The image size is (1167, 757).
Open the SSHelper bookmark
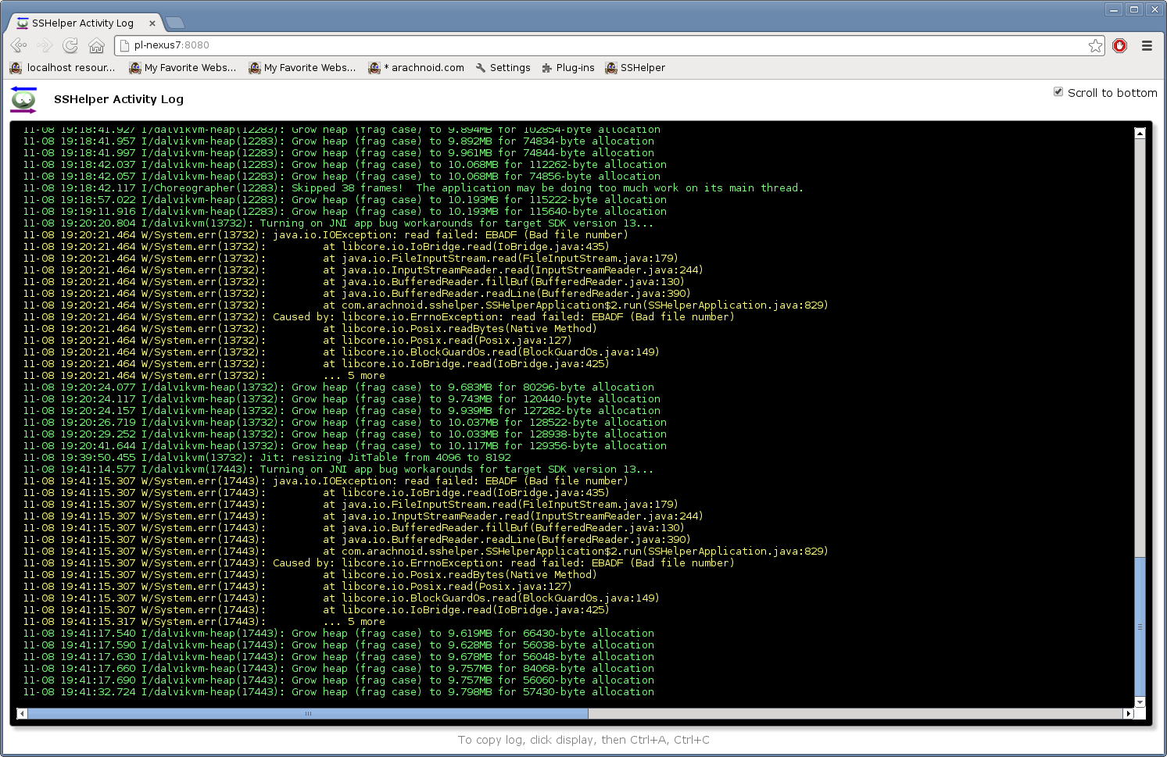click(635, 68)
